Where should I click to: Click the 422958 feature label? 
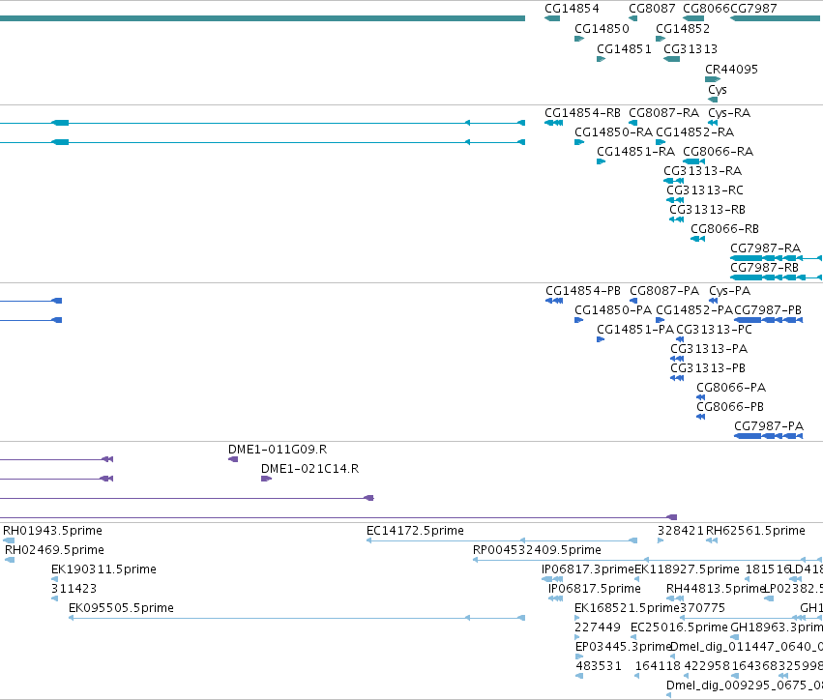[x=708, y=666]
